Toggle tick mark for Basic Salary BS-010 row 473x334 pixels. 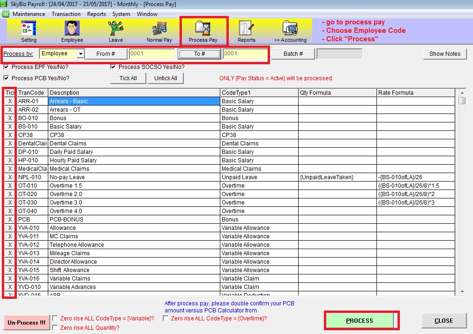pyautogui.click(x=10, y=127)
